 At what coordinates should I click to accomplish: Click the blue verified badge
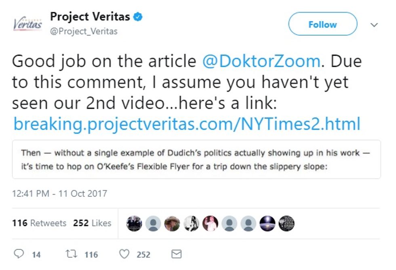tap(139, 17)
